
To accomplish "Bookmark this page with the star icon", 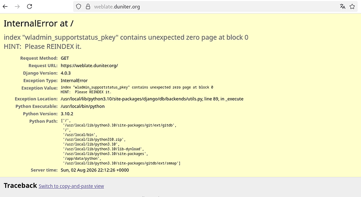I will point(352,6).
